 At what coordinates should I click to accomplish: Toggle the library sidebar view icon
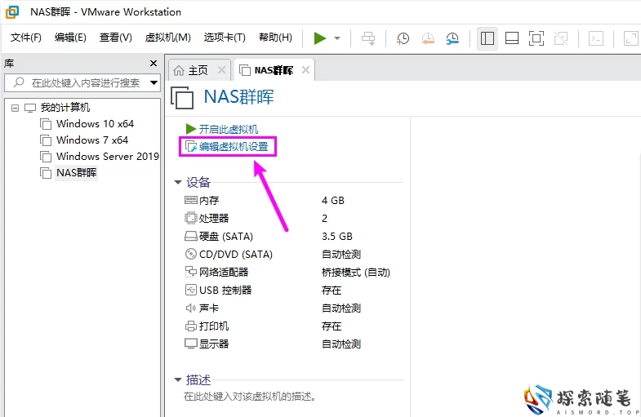click(487, 38)
